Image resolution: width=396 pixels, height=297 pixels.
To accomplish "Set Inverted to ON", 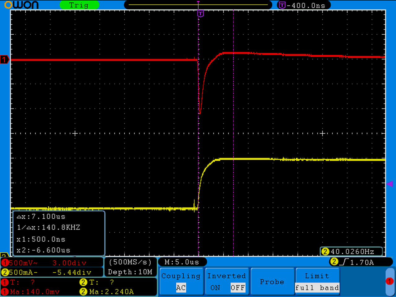I will (x=215, y=288).
